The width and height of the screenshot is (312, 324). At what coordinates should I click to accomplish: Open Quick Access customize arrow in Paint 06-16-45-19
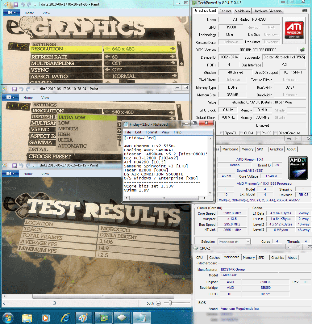34,166
